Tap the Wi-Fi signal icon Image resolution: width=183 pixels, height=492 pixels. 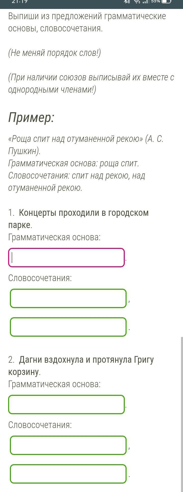(x=137, y=2)
